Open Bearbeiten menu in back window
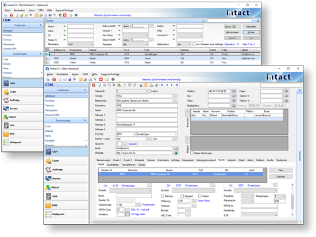This screenshot has height=237, width=316. click(20, 10)
